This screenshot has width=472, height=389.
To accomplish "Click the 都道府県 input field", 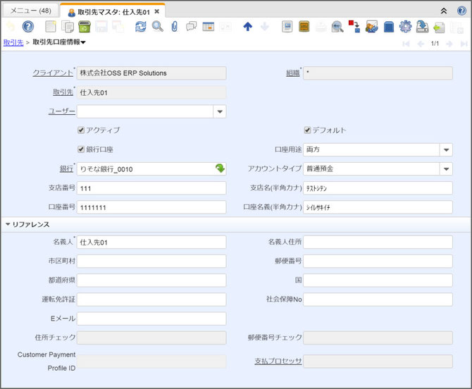I will pos(151,280).
